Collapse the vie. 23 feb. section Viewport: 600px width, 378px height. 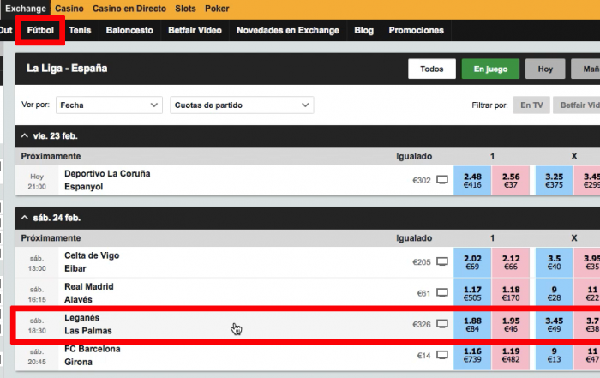point(25,135)
